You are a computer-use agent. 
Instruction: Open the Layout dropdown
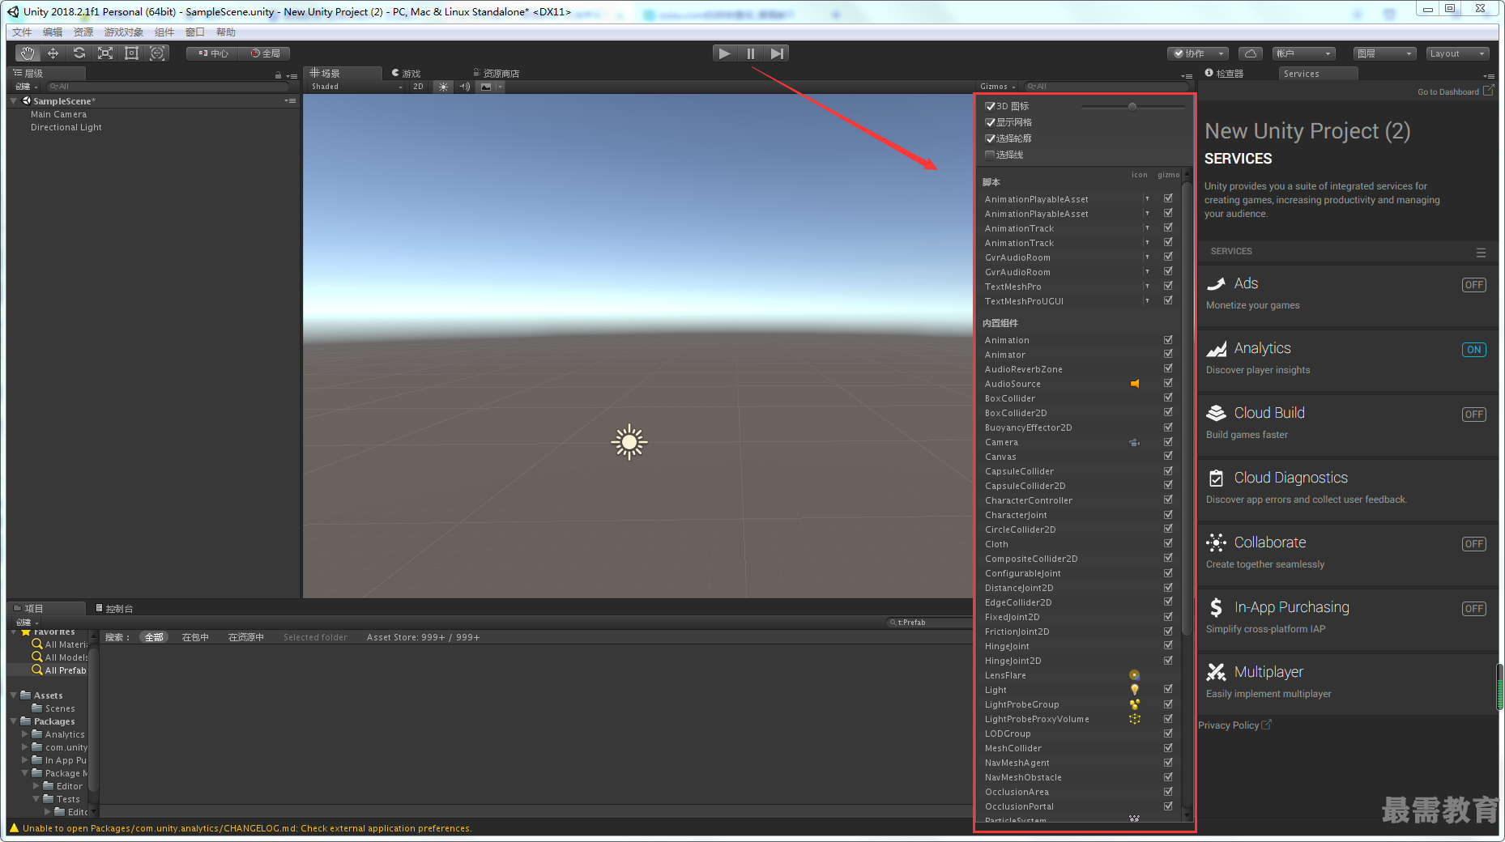[x=1457, y=53]
